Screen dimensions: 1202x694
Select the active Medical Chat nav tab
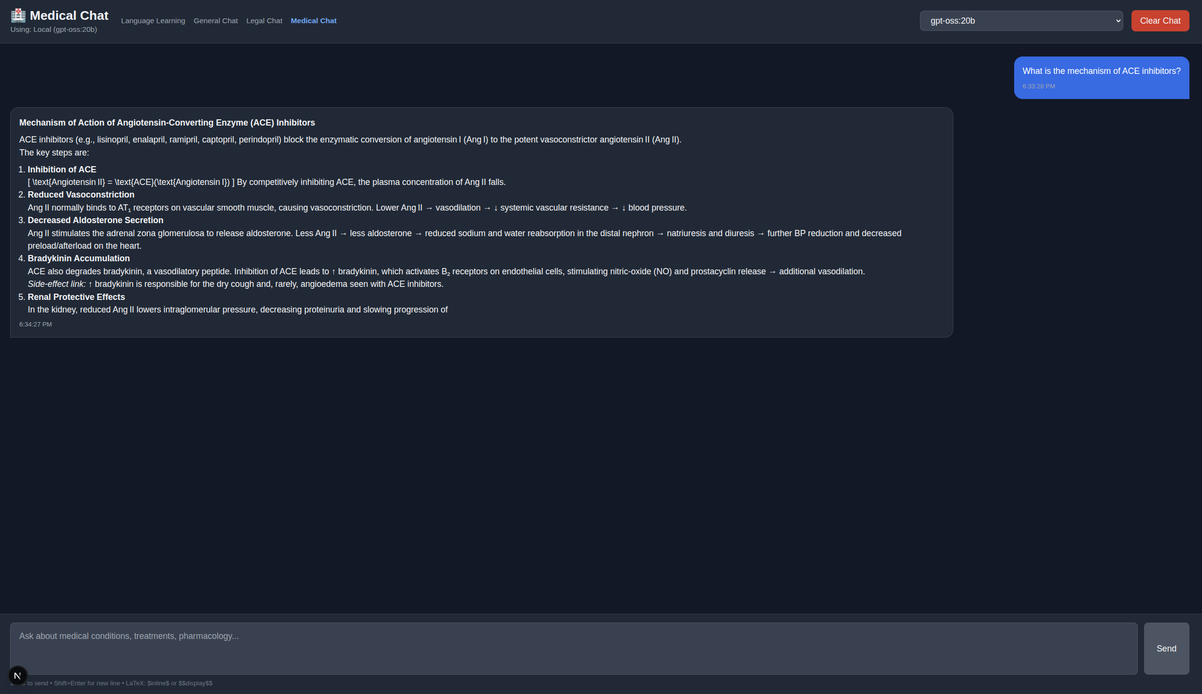tap(313, 21)
